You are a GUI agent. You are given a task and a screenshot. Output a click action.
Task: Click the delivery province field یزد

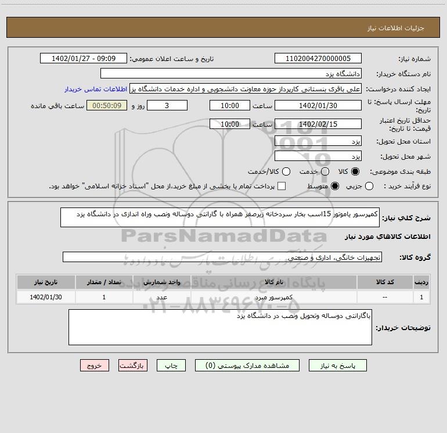tap(318, 141)
